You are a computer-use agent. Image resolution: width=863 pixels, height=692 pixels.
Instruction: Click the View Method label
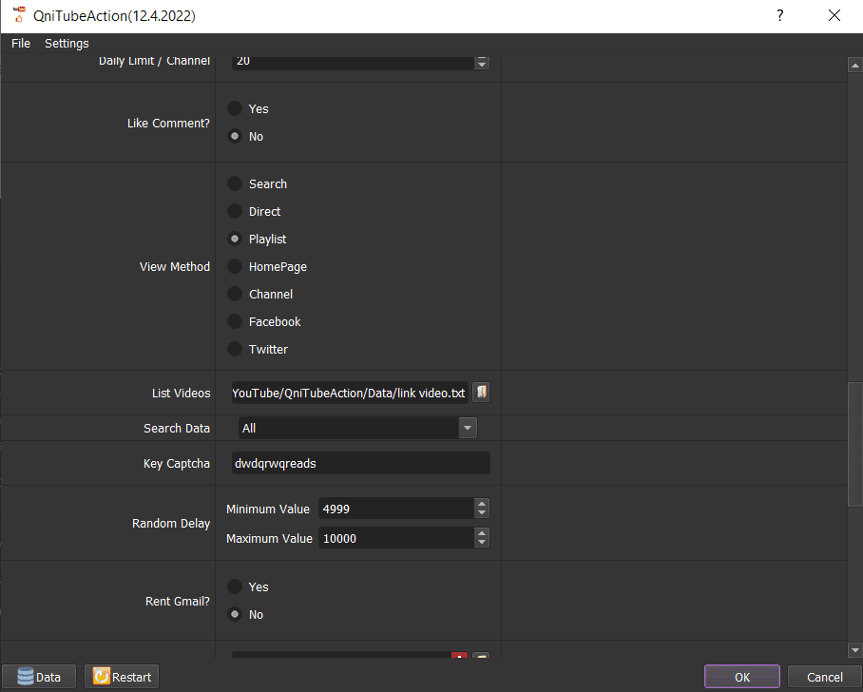pos(175,266)
